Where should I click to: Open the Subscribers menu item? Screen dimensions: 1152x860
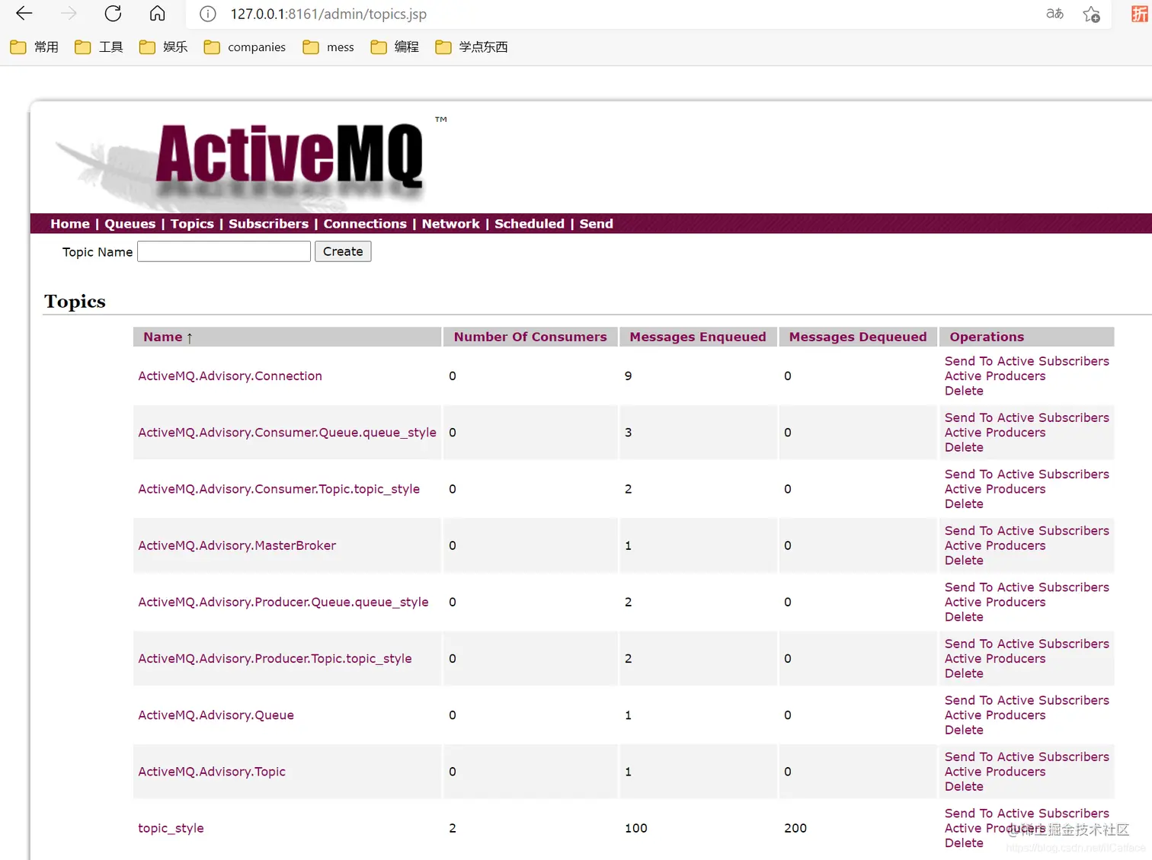pyautogui.click(x=268, y=224)
